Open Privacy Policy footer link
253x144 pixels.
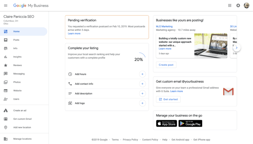click(x=130, y=140)
